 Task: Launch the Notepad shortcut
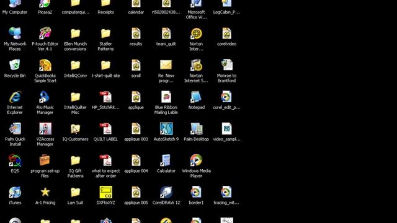[196, 97]
